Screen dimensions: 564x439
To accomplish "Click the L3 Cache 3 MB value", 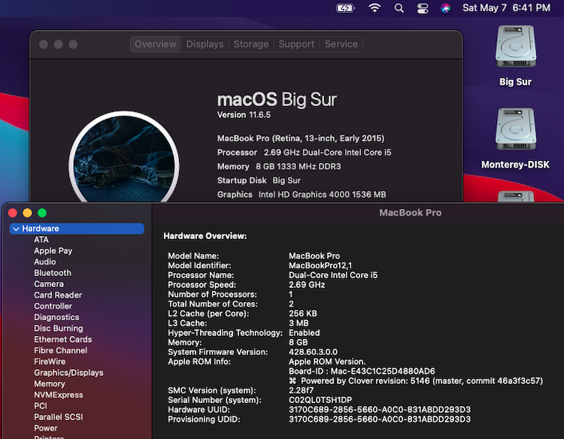I will tap(299, 323).
